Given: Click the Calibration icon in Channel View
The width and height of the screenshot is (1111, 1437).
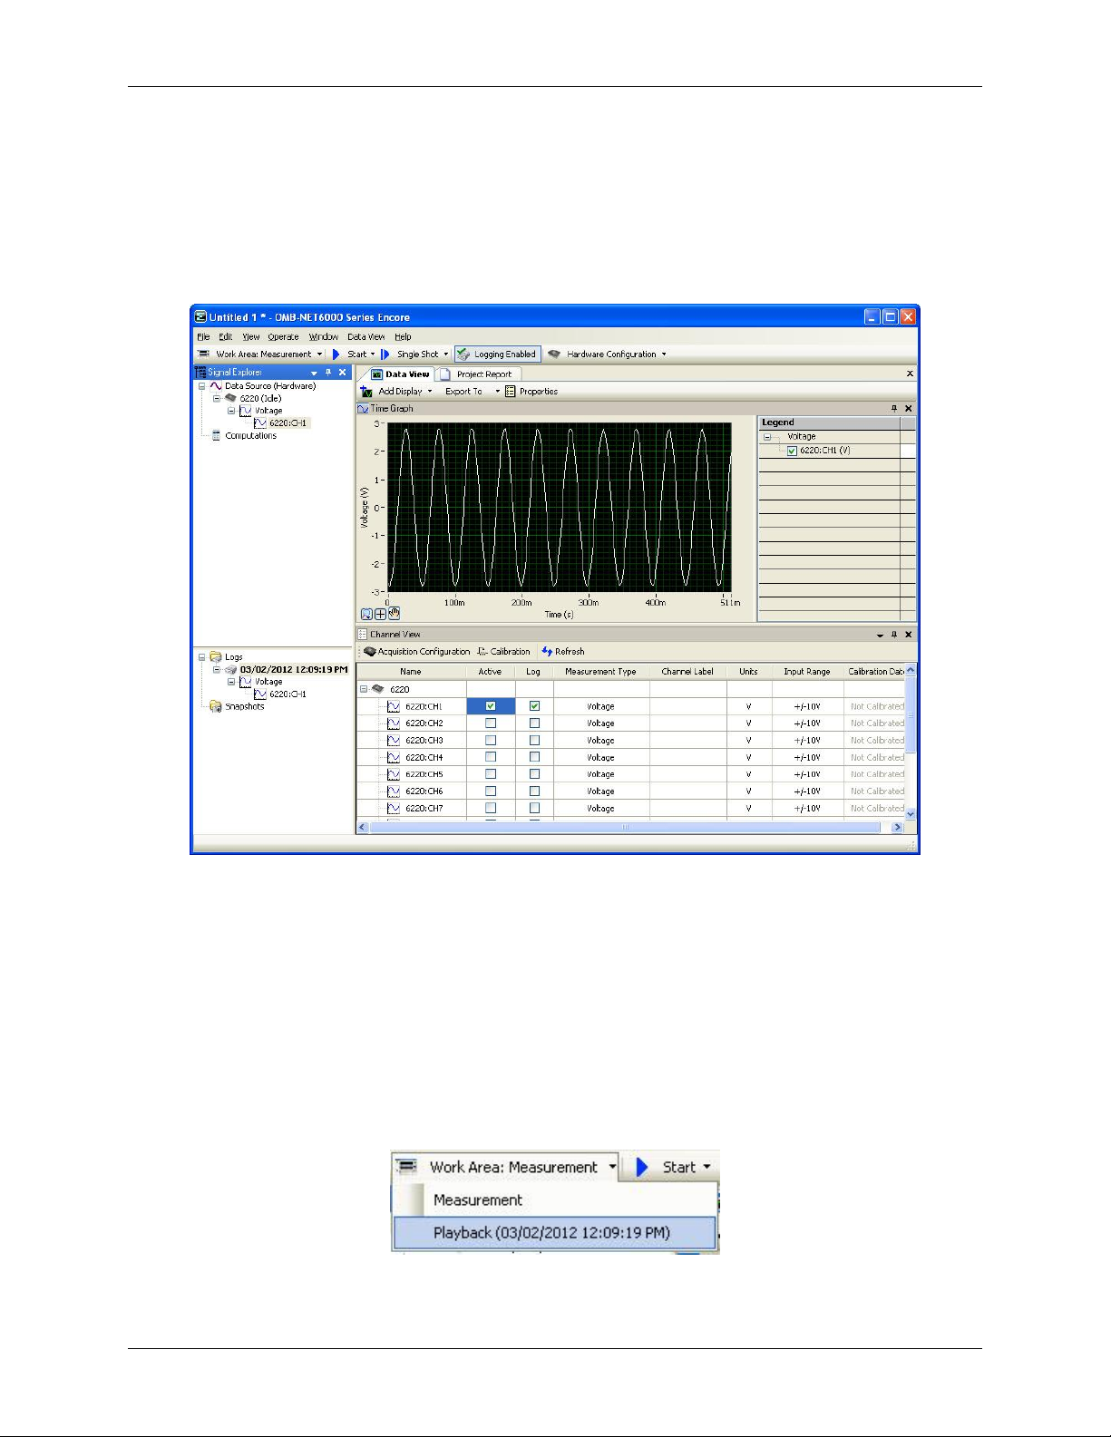Looking at the screenshot, I should coord(482,651).
